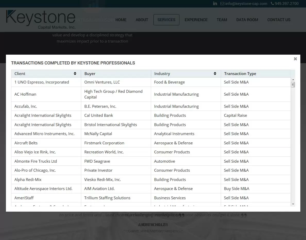The height and width of the screenshot is (240, 306).
Task: Click the envelope icon beside the email address
Action: click(222, 3)
